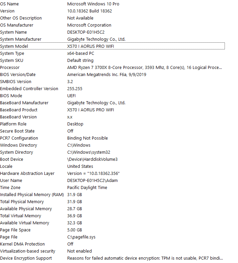Click the 'x64-based PC' value

tap(81, 53)
